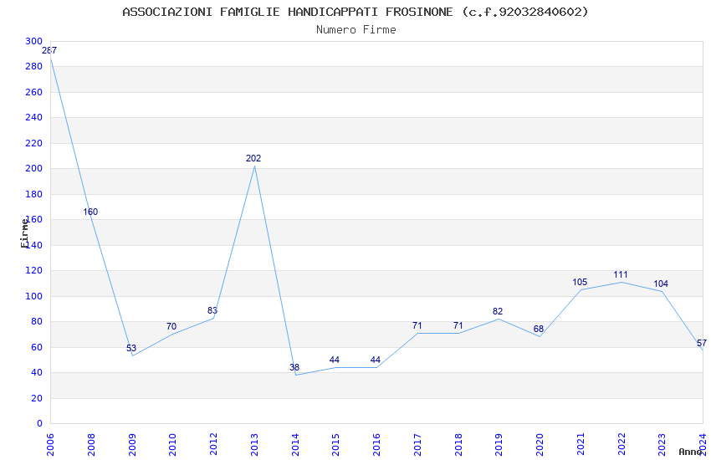Click the x-axis year 2010
711x460 pixels.
[173, 444]
